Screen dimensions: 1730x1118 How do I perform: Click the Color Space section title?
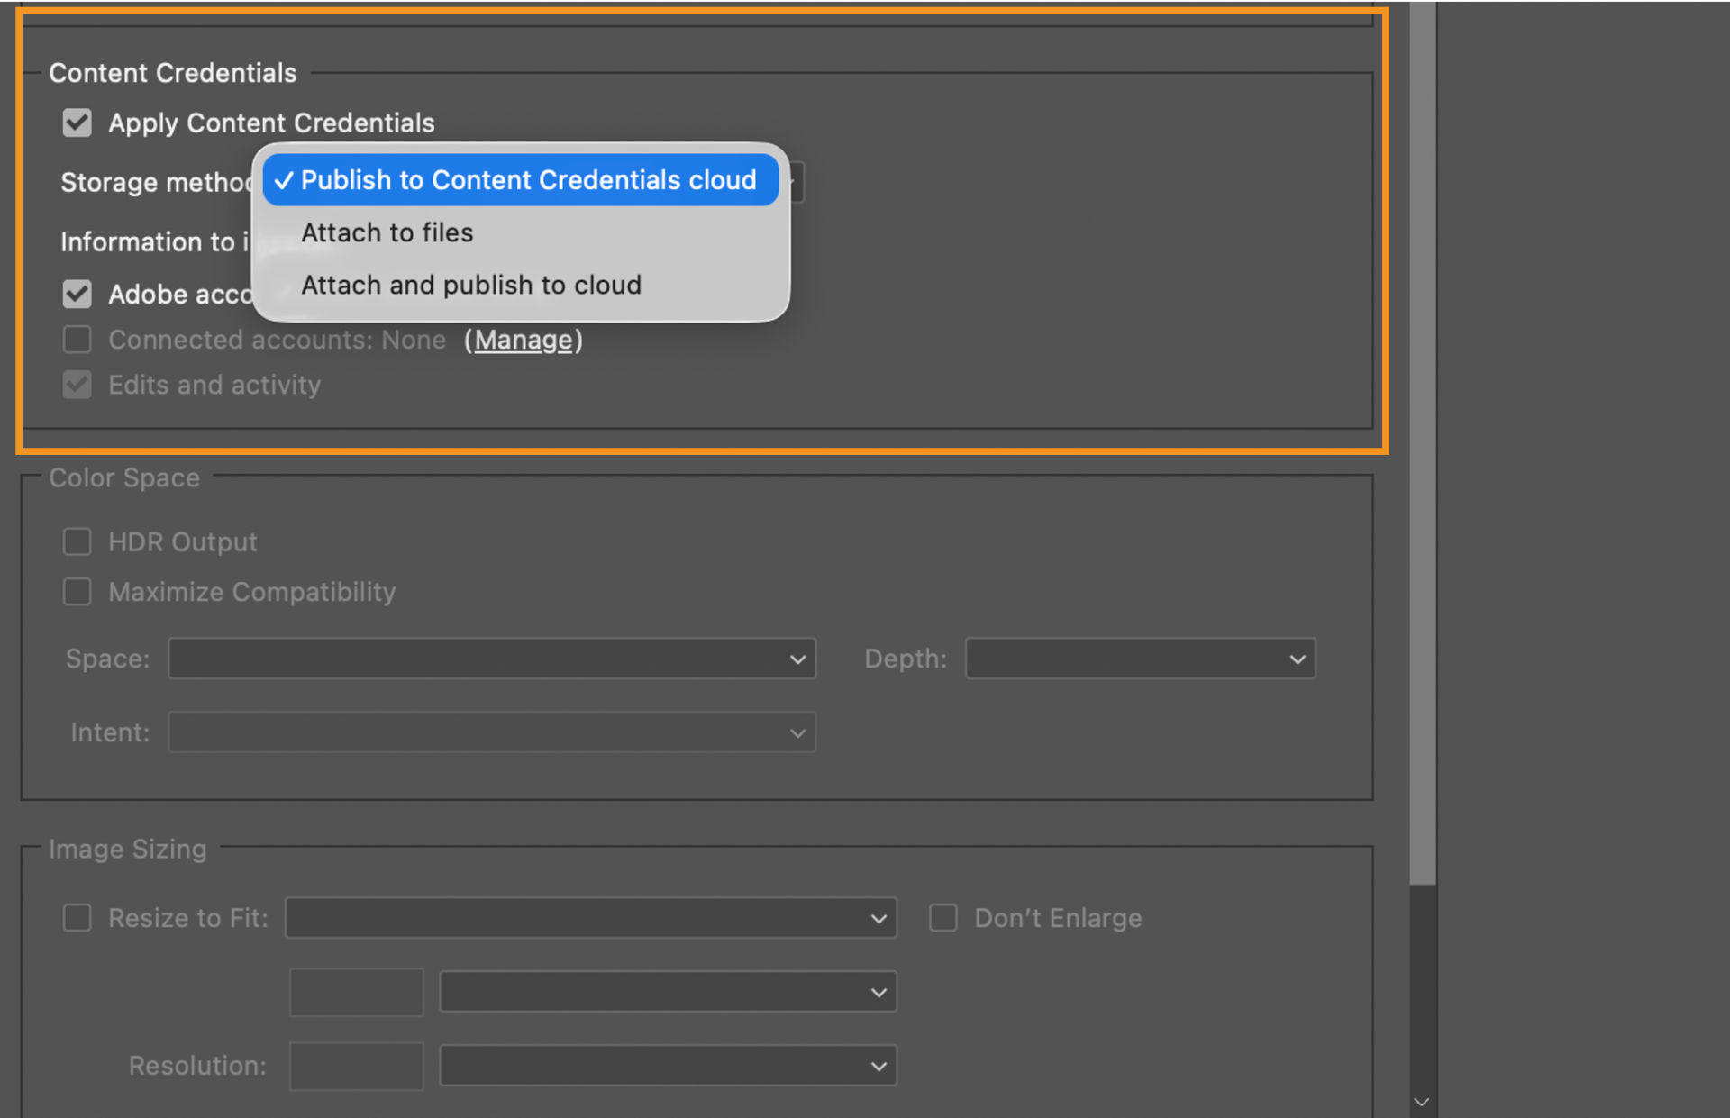point(124,477)
